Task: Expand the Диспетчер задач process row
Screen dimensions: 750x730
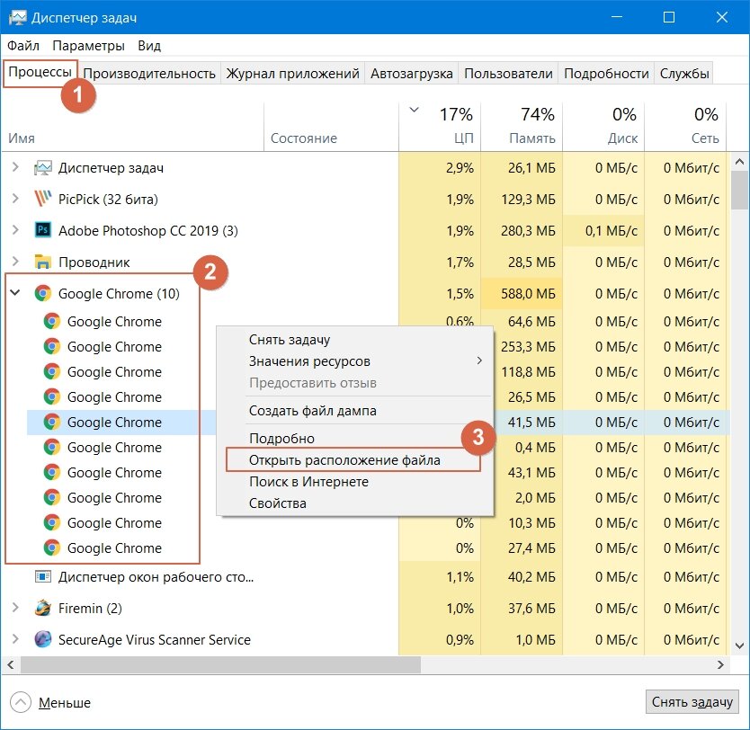Action: point(15,167)
